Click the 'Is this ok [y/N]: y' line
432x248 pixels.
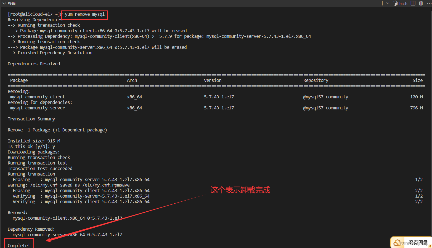point(31,147)
